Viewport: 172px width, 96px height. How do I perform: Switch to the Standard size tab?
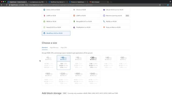point(45,47)
